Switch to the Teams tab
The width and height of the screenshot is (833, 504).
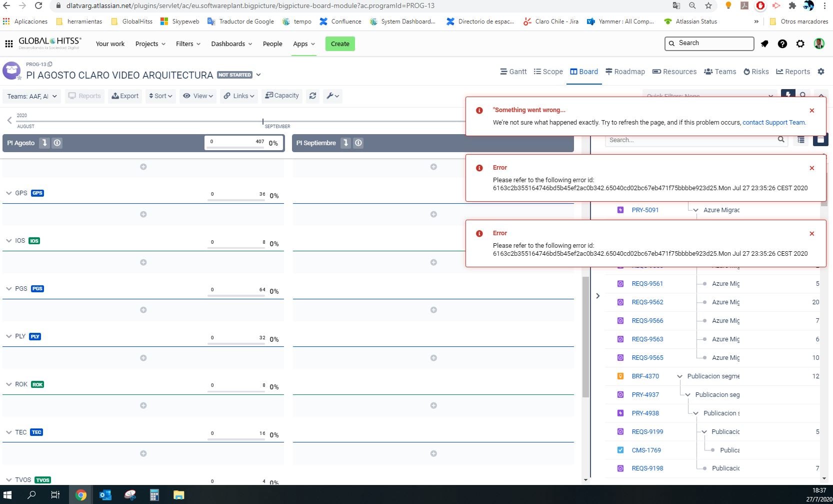point(720,72)
